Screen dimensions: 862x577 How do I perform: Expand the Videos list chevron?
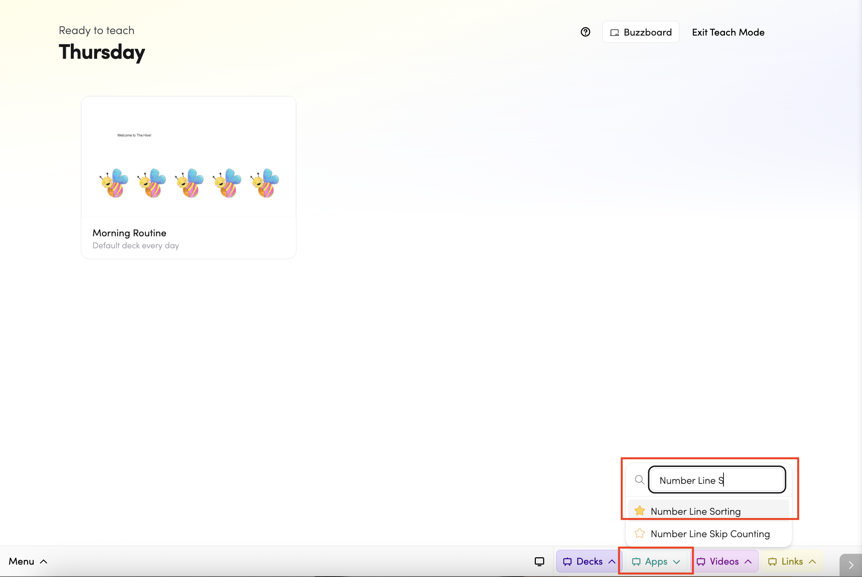(x=748, y=561)
